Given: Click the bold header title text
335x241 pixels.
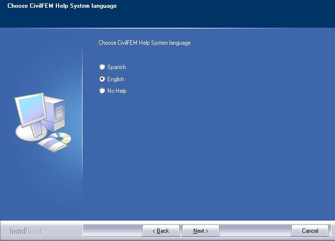Looking at the screenshot, I should coord(62,6).
